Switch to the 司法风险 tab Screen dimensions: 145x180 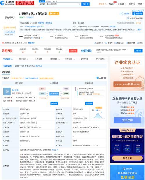point(24,59)
